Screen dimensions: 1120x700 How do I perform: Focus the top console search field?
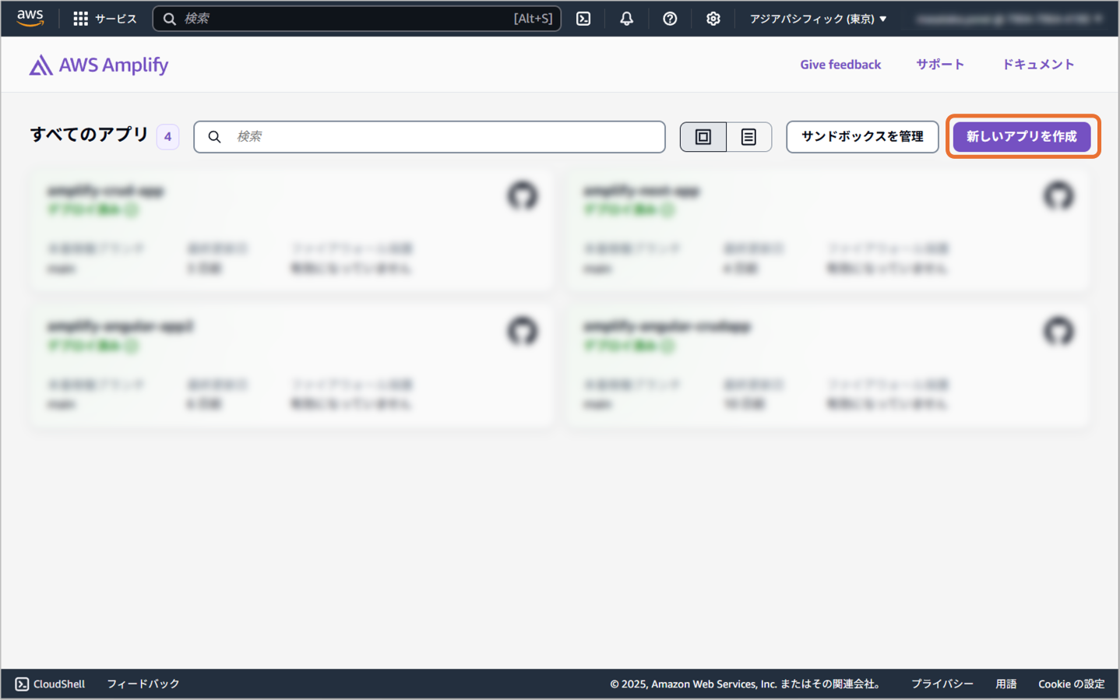click(357, 19)
